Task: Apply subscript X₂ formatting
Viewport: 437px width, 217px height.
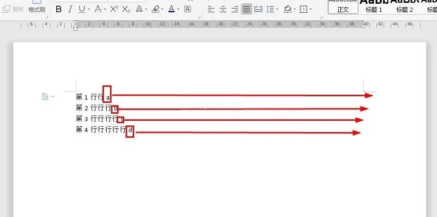Action: [x=126, y=9]
